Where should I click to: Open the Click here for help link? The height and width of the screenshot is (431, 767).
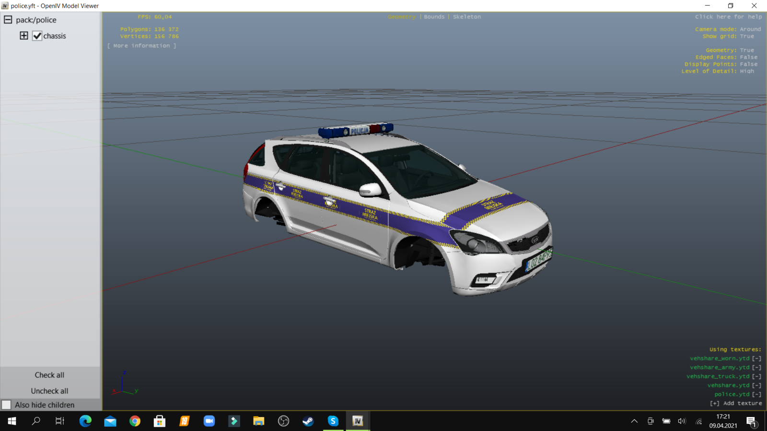728,17
